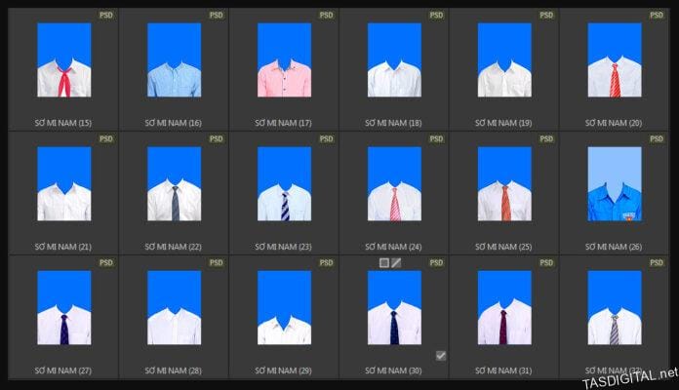
Task: Select the white shirt thumbnail SƠ MI NAM (18)
Action: (x=394, y=60)
